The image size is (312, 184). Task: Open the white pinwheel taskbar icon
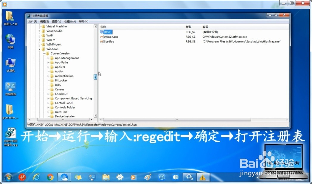tap(120, 177)
